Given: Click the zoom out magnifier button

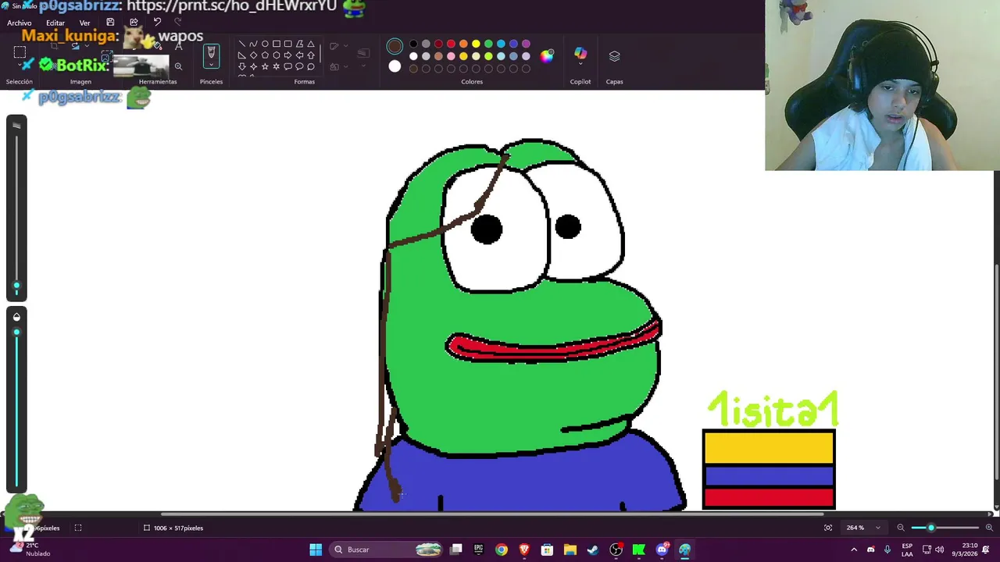Looking at the screenshot, I should [x=901, y=528].
